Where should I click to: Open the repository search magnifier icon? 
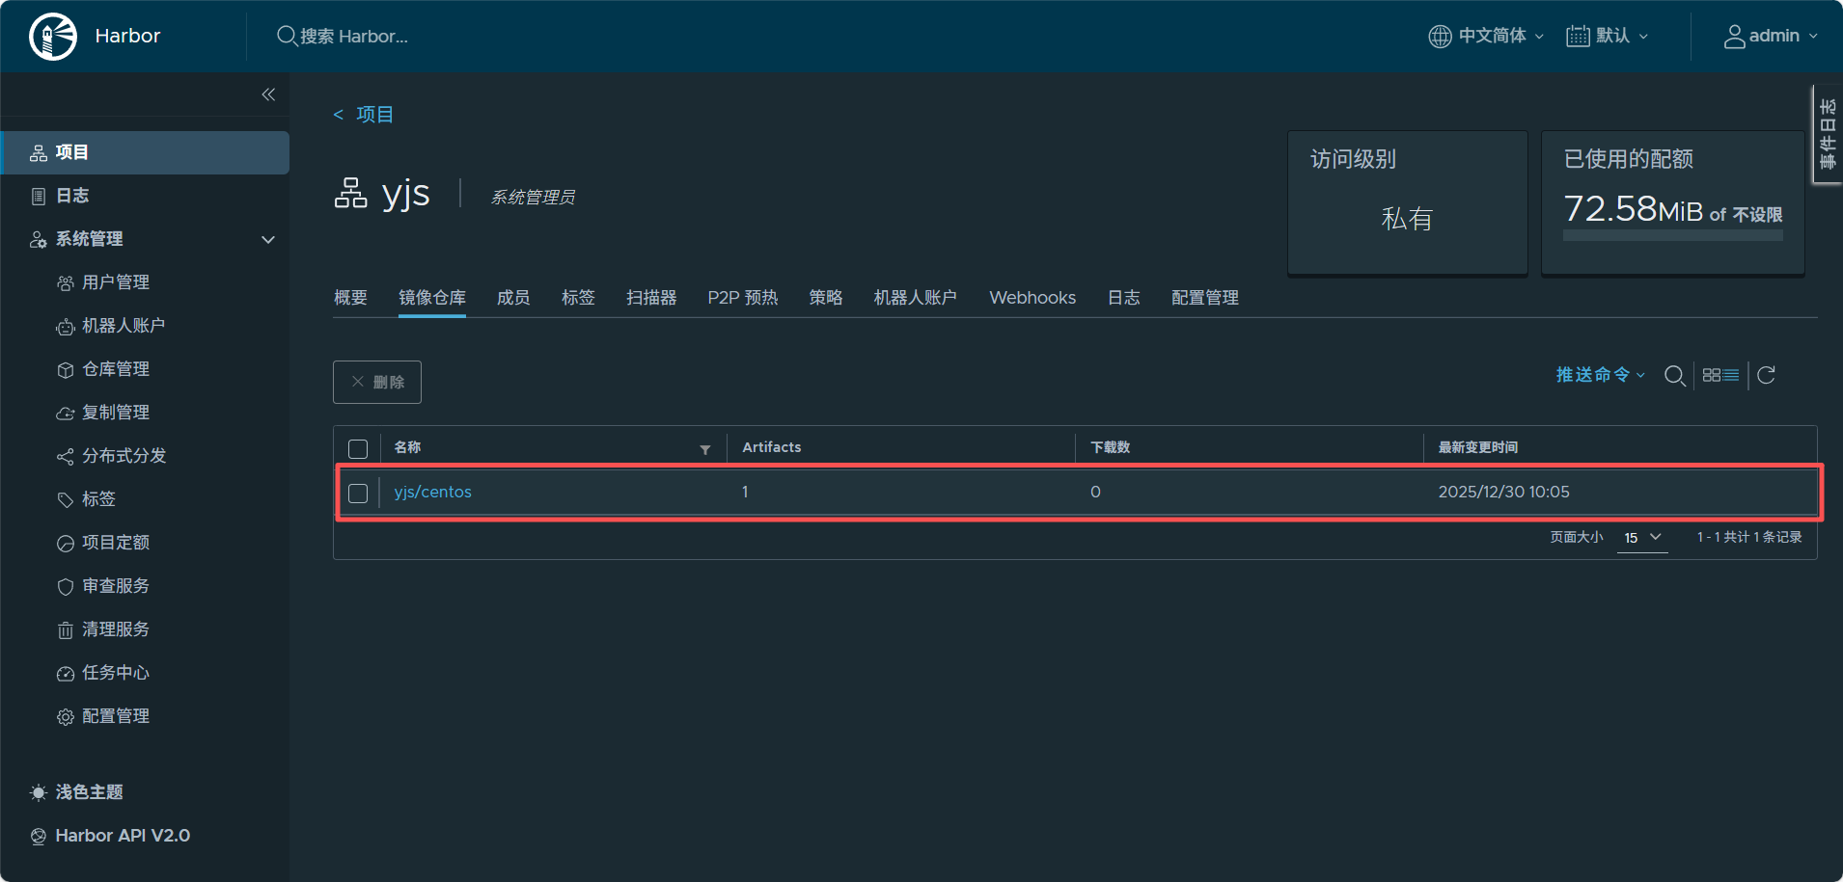pyautogui.click(x=1675, y=376)
